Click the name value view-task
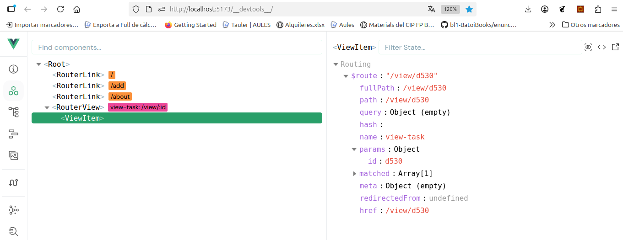 click(405, 137)
